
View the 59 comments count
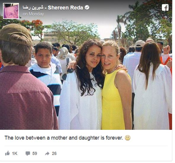tap(35, 154)
